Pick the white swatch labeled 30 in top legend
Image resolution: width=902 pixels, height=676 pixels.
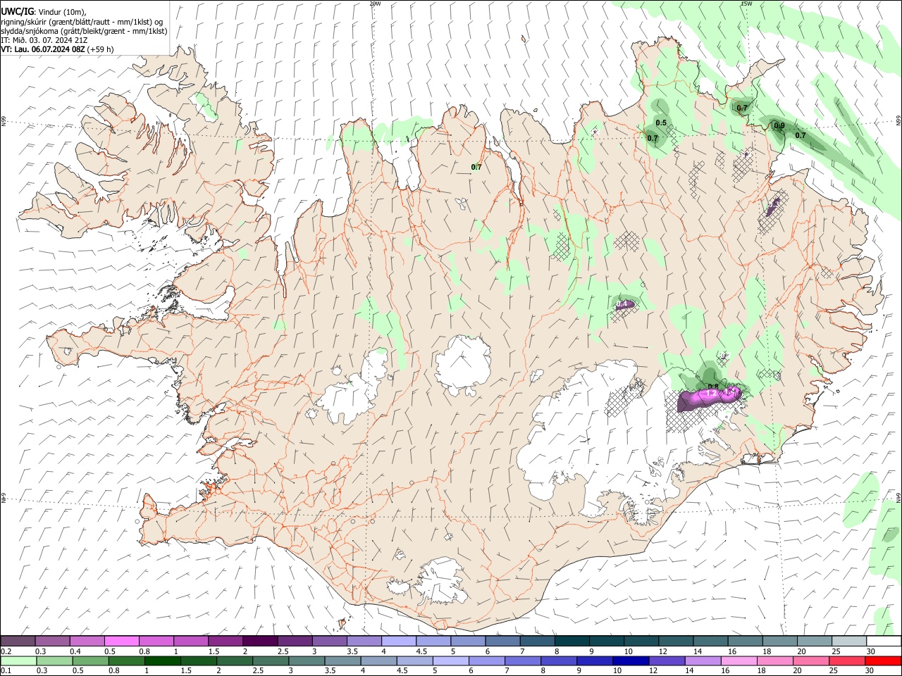point(884,641)
